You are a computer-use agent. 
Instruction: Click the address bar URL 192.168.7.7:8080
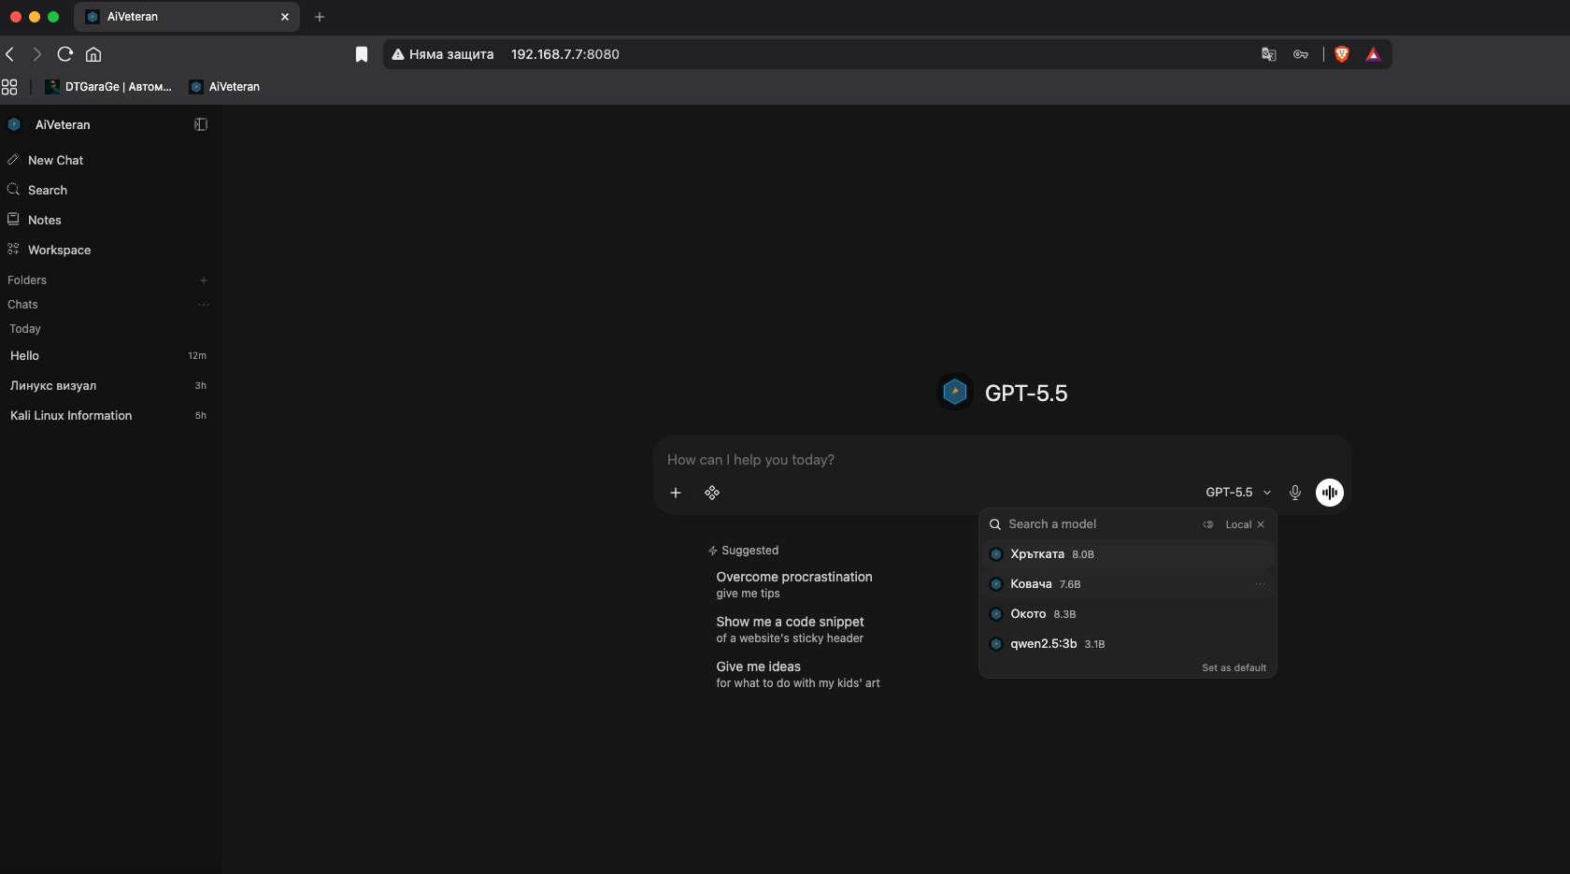click(565, 54)
